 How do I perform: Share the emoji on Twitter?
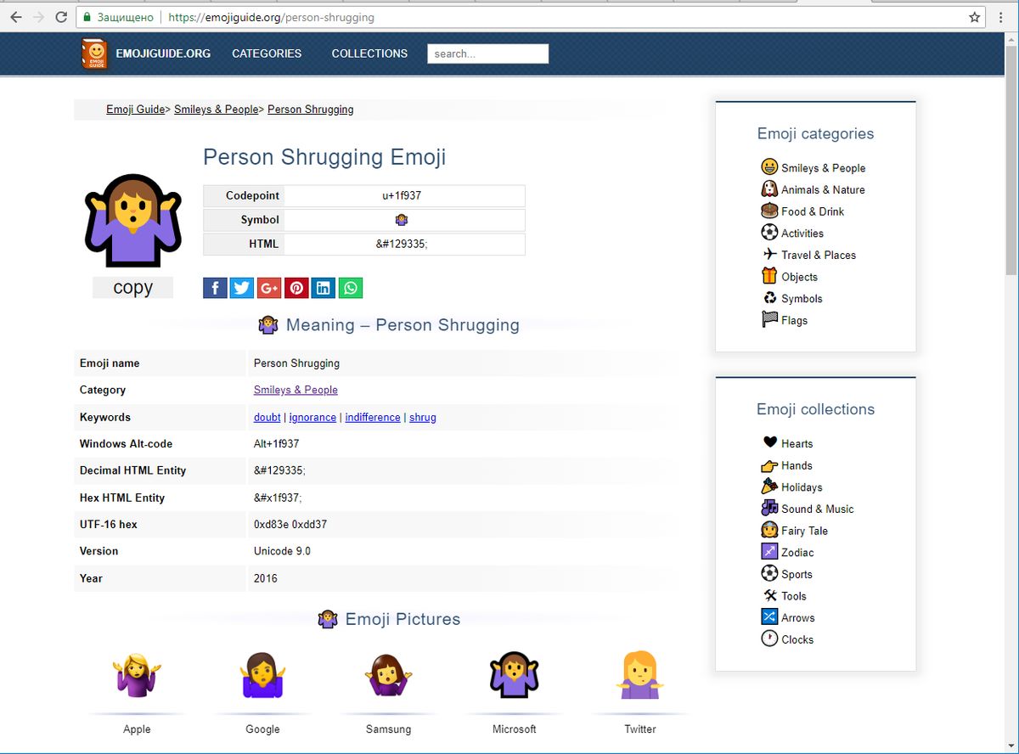point(242,288)
